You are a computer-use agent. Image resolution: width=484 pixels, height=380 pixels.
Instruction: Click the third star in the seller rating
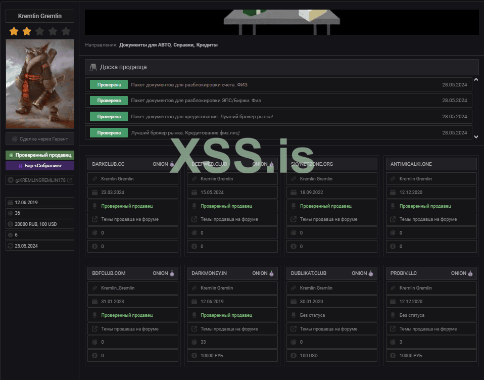(x=40, y=31)
